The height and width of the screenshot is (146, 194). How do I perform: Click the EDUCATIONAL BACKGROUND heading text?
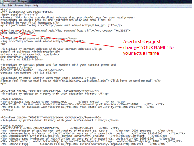(62, 91)
